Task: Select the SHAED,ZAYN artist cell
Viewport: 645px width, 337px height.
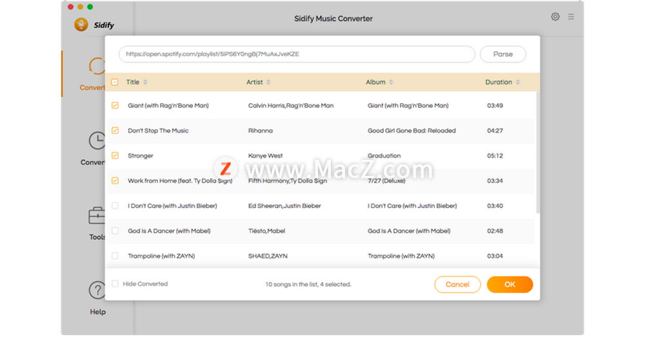Action: (268, 256)
